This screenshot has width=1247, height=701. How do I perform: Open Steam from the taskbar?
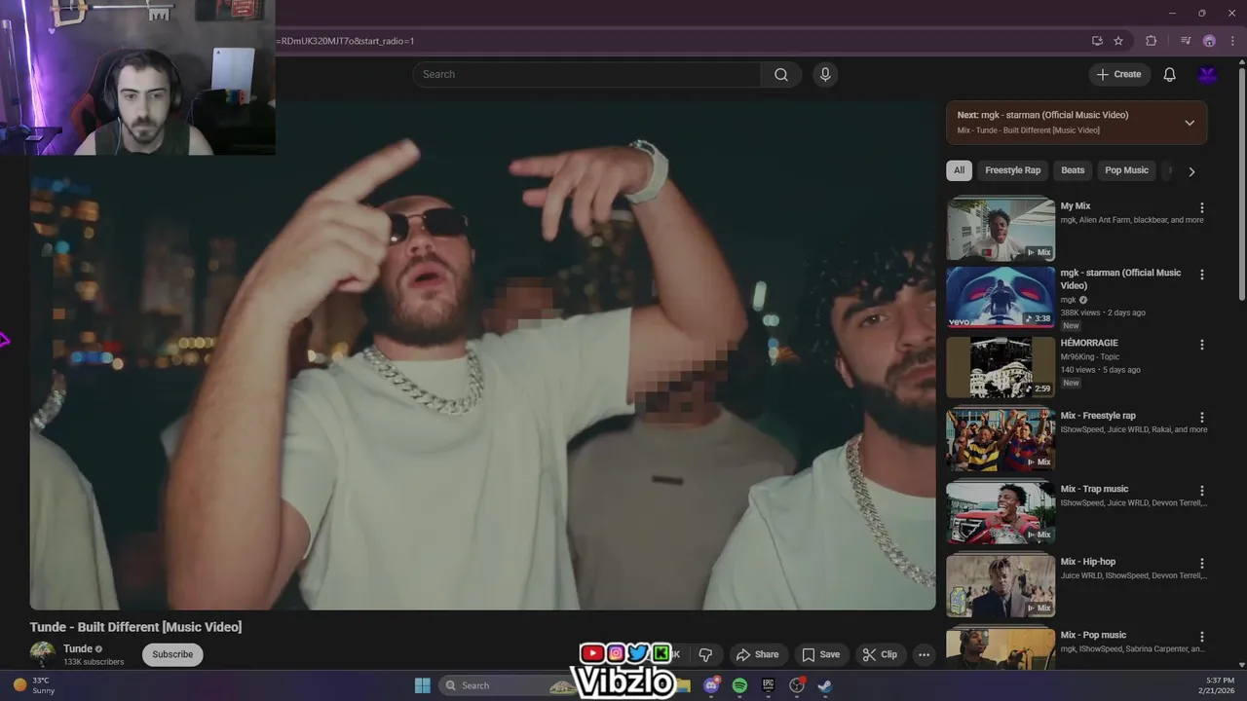[824, 685]
